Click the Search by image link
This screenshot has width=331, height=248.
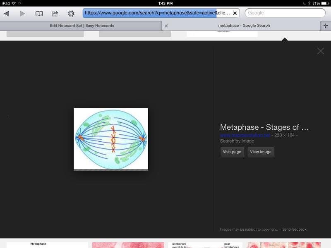[x=237, y=141]
